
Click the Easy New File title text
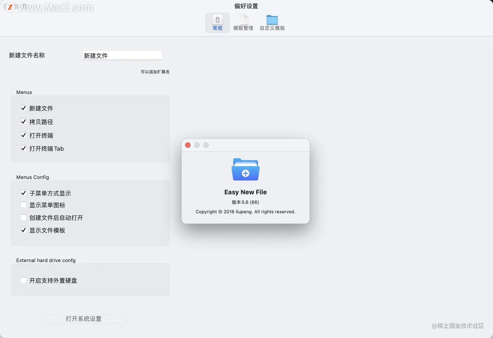(x=246, y=192)
